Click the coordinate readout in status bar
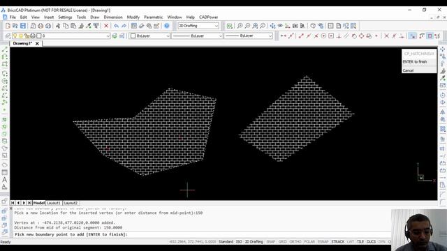Viewport: 447px width, 251px height. tap(193, 242)
